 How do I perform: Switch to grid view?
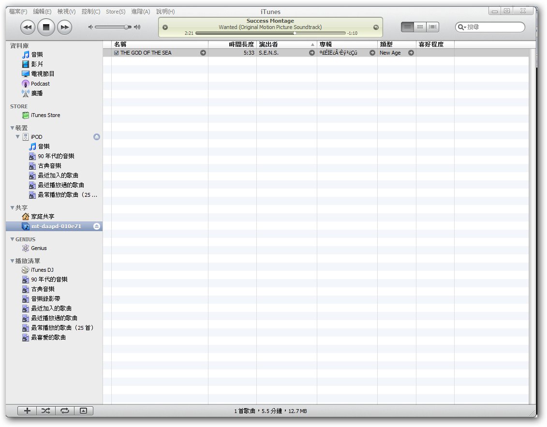[x=420, y=27]
